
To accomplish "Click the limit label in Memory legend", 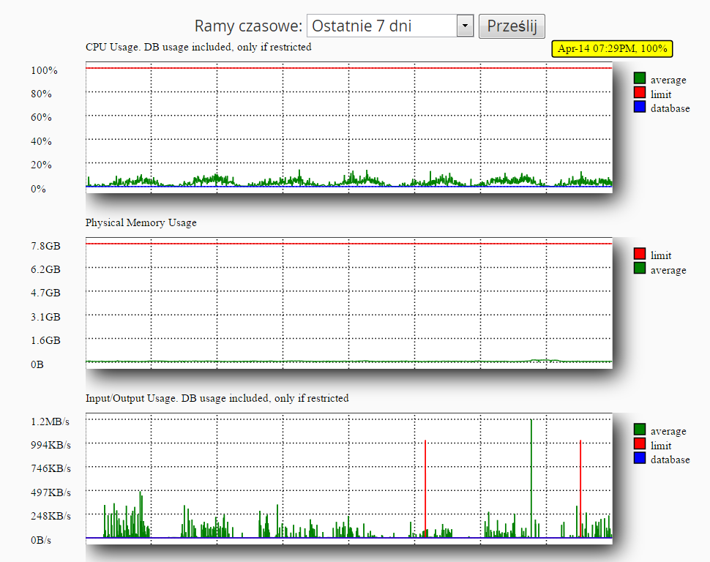I will click(661, 256).
